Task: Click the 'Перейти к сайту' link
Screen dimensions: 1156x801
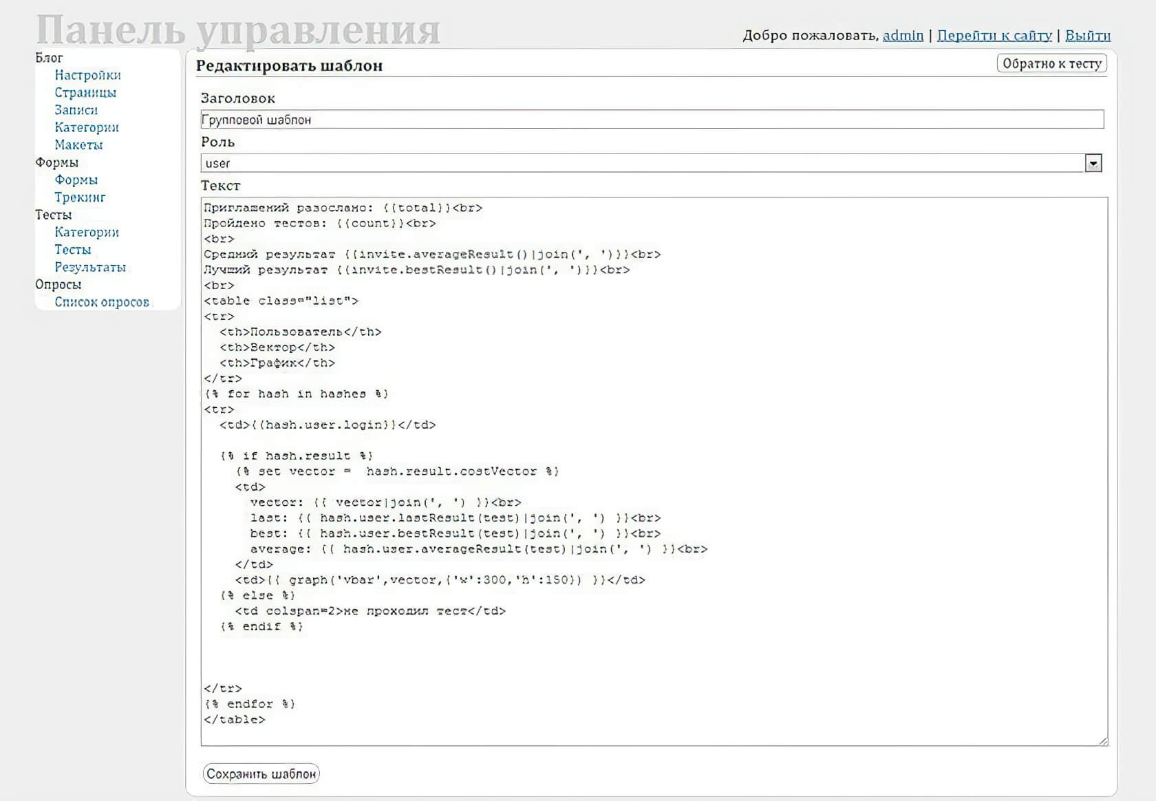Action: pos(994,35)
